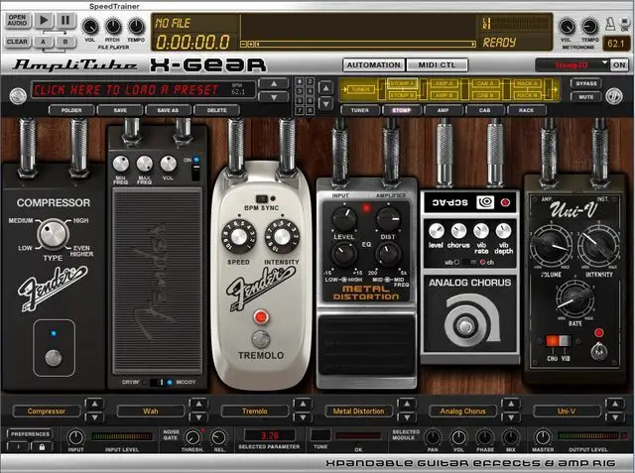Click the Uni-V VOLUME knob
This screenshot has height=473, width=635.
point(552,245)
